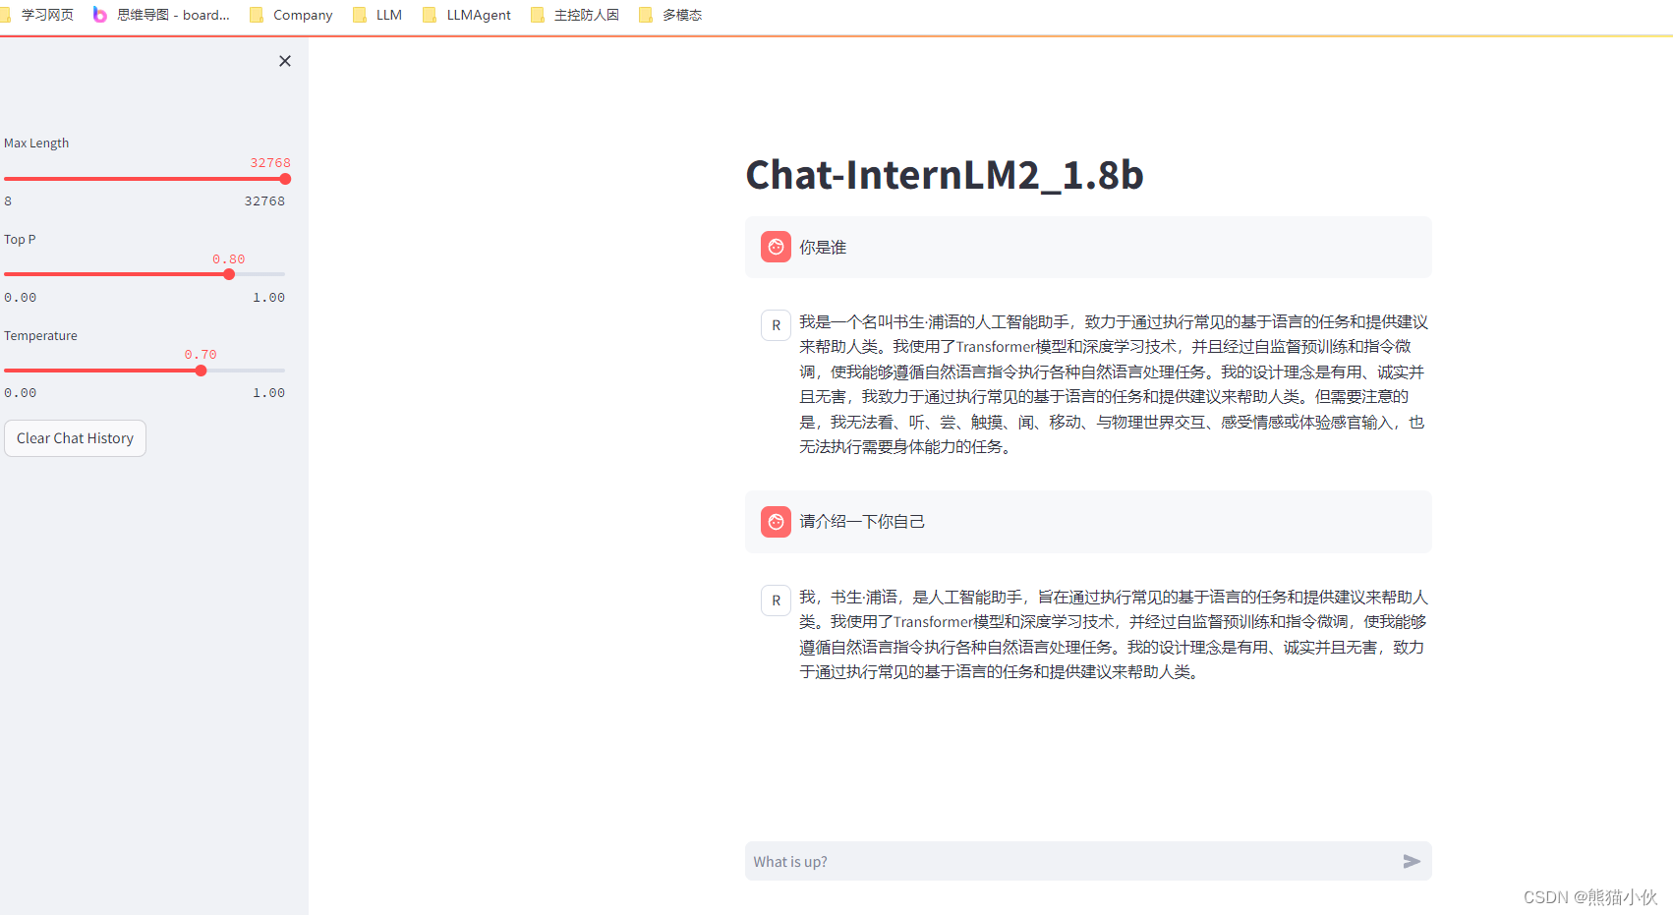Close the sidebar with the X icon
Viewport: 1673px width, 915px height.
(285, 61)
